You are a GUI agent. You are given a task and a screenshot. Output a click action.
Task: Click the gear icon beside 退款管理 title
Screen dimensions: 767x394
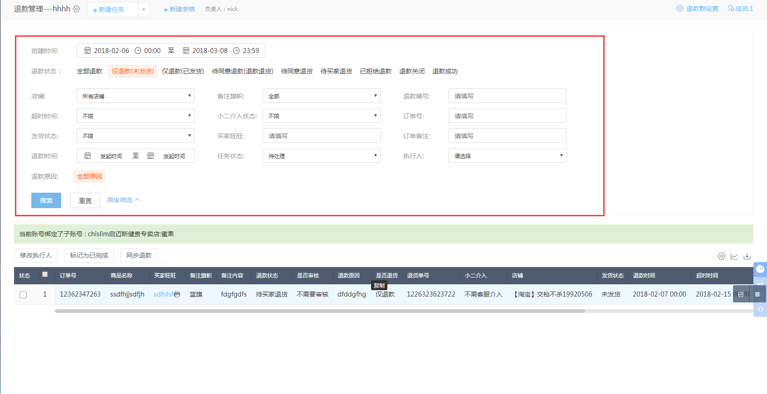(77, 9)
